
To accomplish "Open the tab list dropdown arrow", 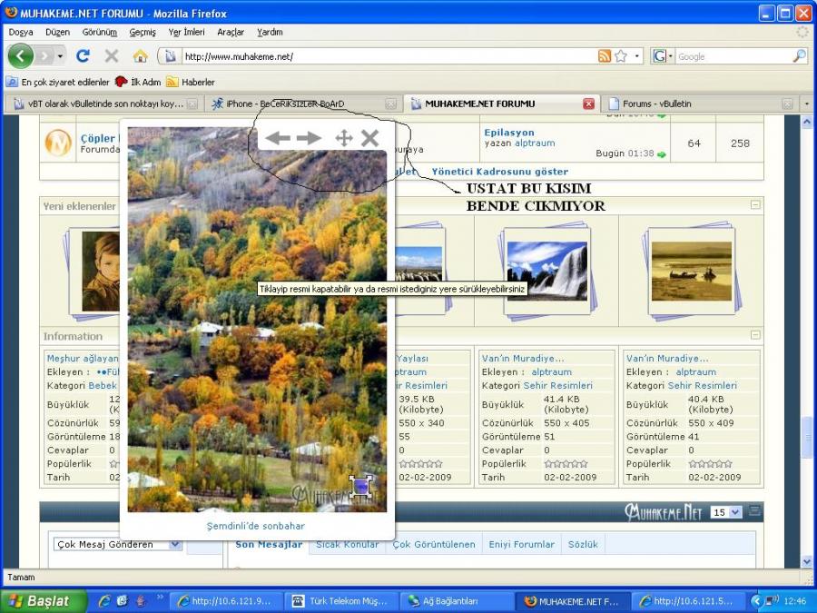I will (x=807, y=104).
